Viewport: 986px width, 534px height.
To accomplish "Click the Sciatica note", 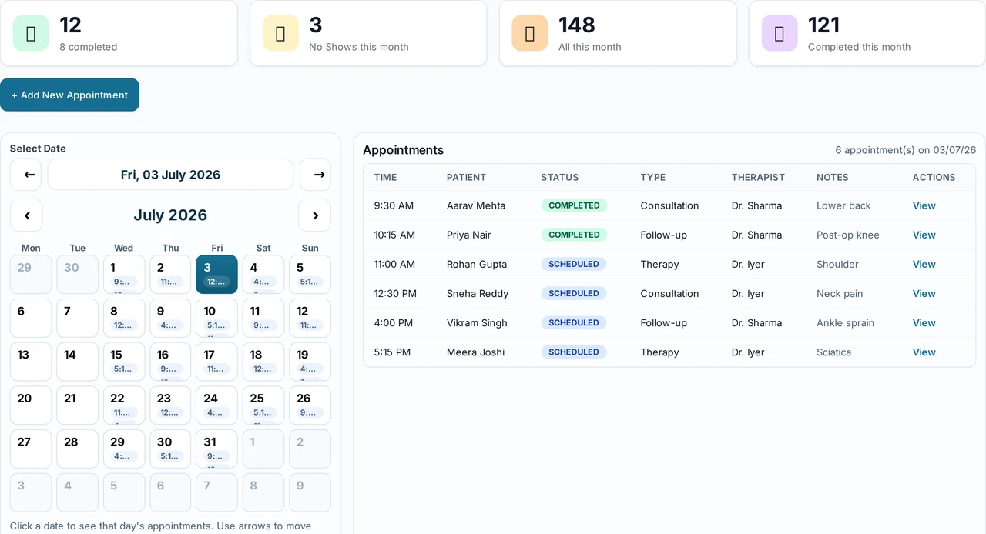I will tap(833, 352).
